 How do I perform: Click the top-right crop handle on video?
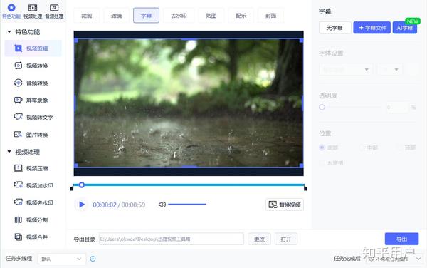pyautogui.click(x=301, y=41)
